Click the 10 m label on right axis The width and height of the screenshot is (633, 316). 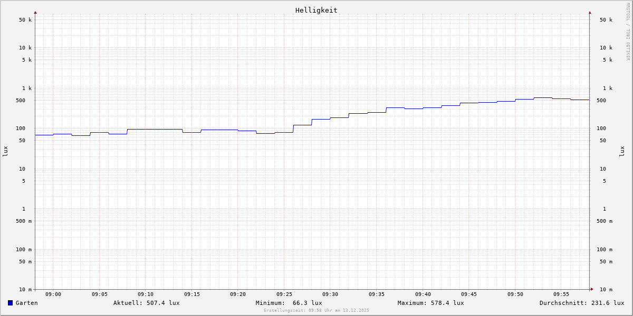coord(606,290)
